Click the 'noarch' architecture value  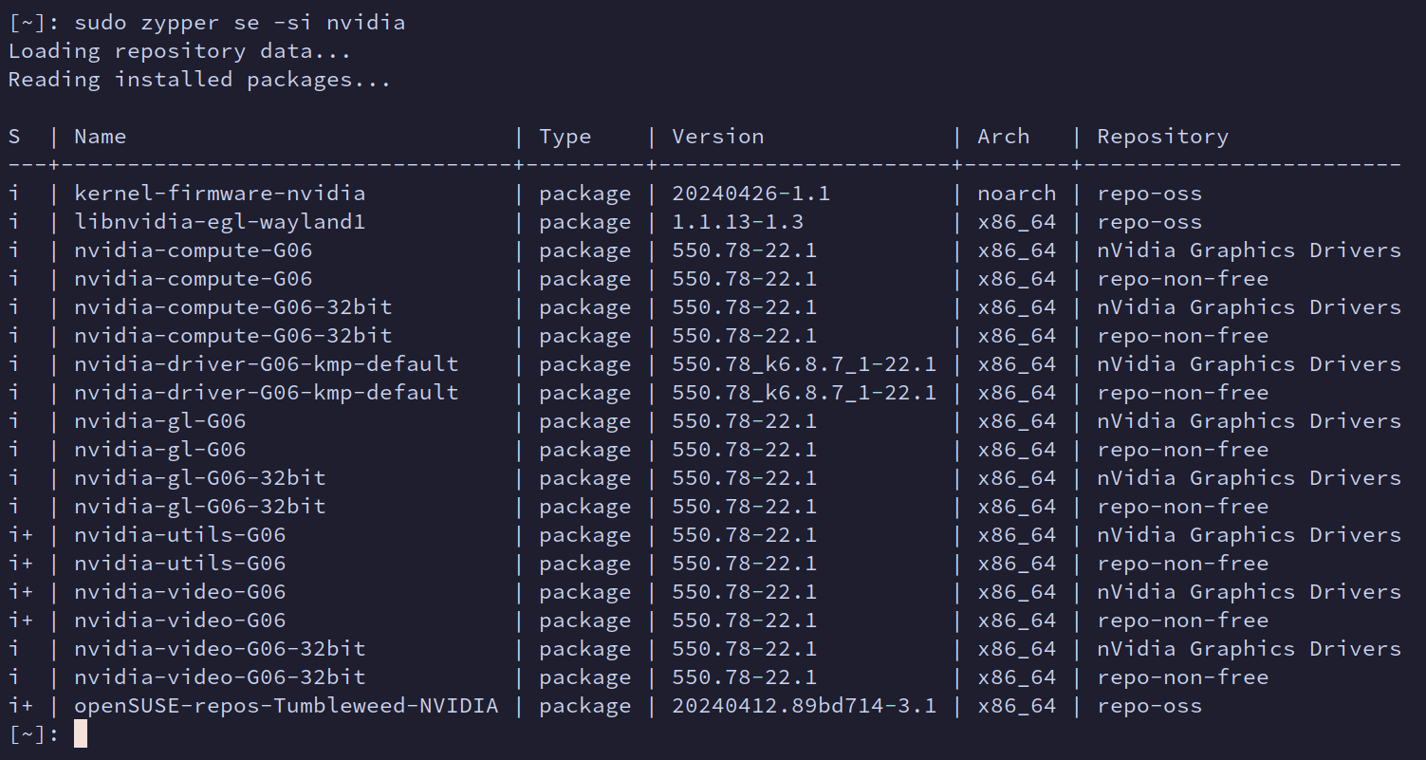(1016, 194)
